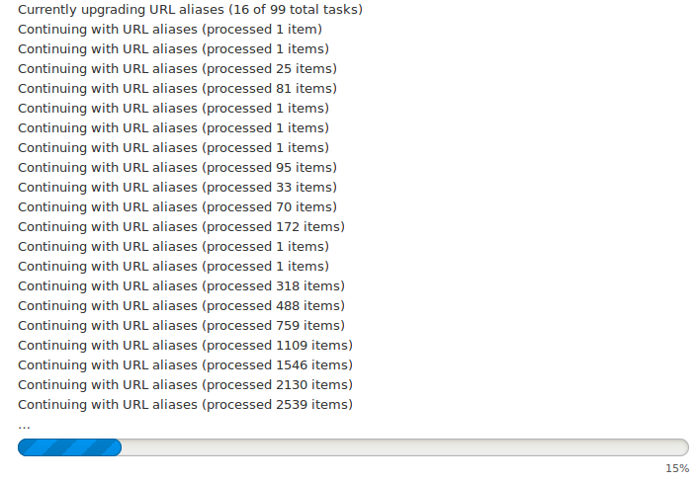The height and width of the screenshot is (482, 699).
Task: Click the 'processed 1546 items' log entry
Action: tap(185, 365)
